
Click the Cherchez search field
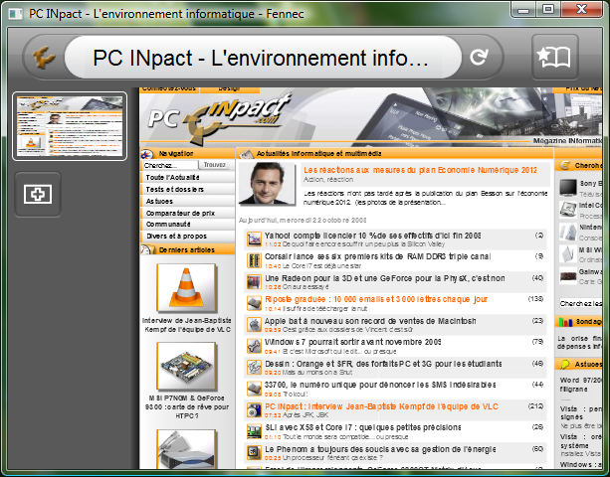[169, 165]
